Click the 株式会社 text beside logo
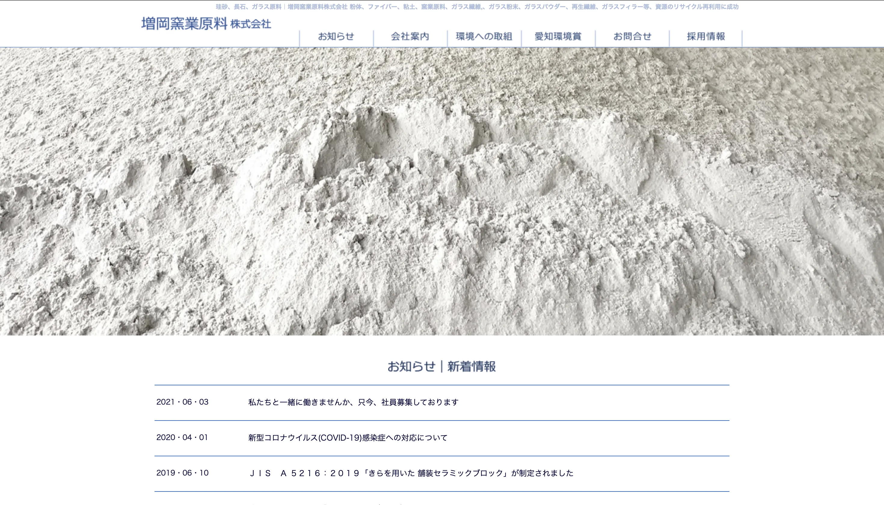The width and height of the screenshot is (884, 505). click(x=250, y=24)
